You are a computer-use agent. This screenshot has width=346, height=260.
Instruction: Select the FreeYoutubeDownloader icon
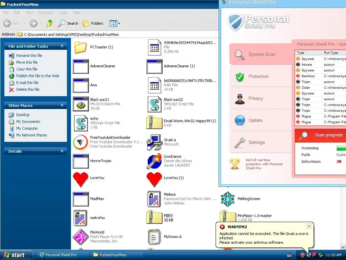pyautogui.click(x=80, y=142)
